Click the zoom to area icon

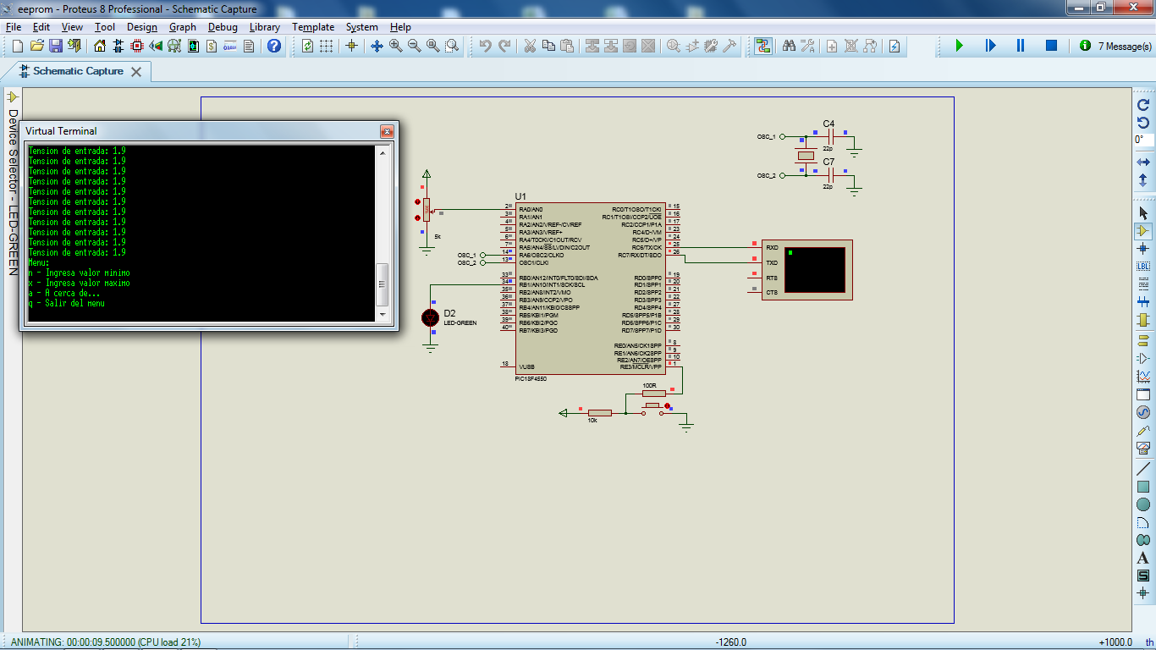click(x=452, y=46)
